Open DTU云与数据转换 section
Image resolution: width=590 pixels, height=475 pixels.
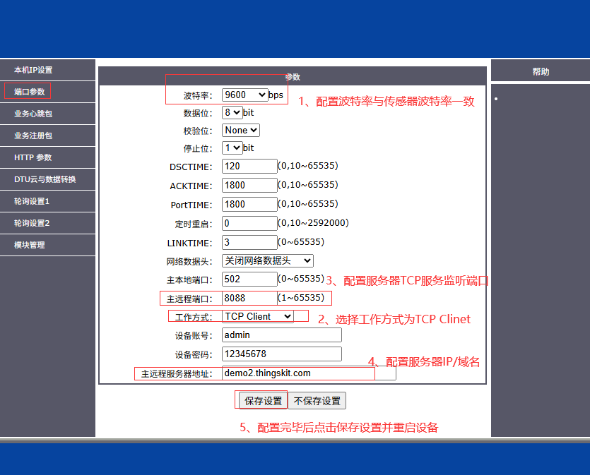pyautogui.click(x=45, y=179)
